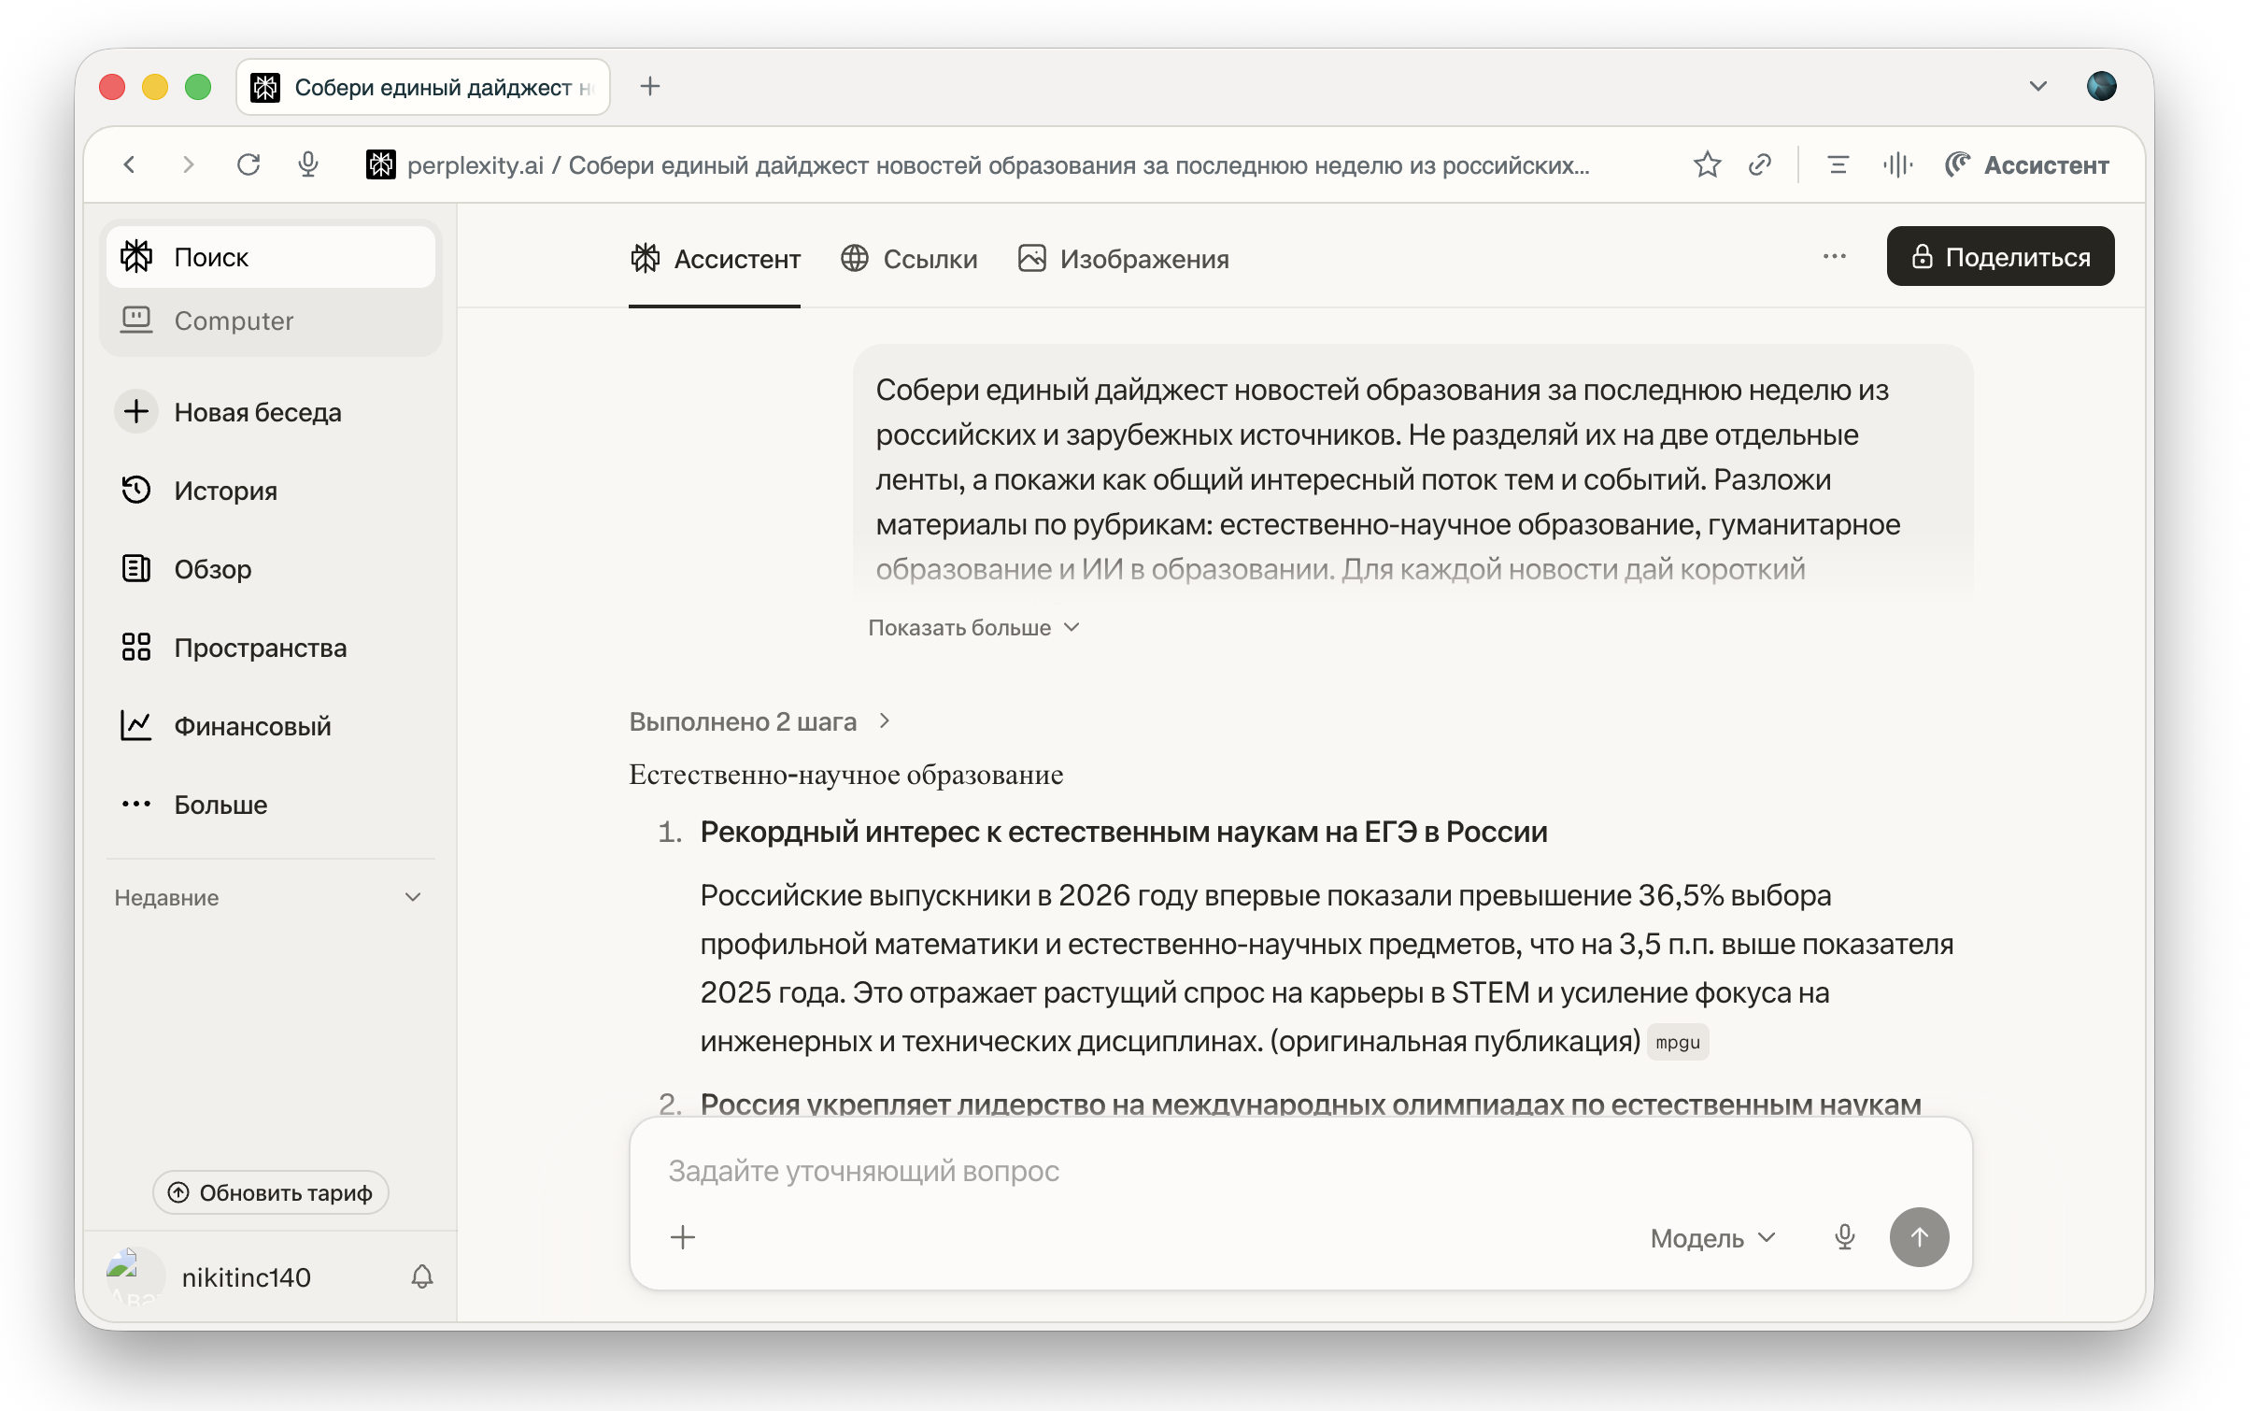Open a new browser tab with the plus
The height and width of the screenshot is (1411, 2257).
click(x=650, y=86)
